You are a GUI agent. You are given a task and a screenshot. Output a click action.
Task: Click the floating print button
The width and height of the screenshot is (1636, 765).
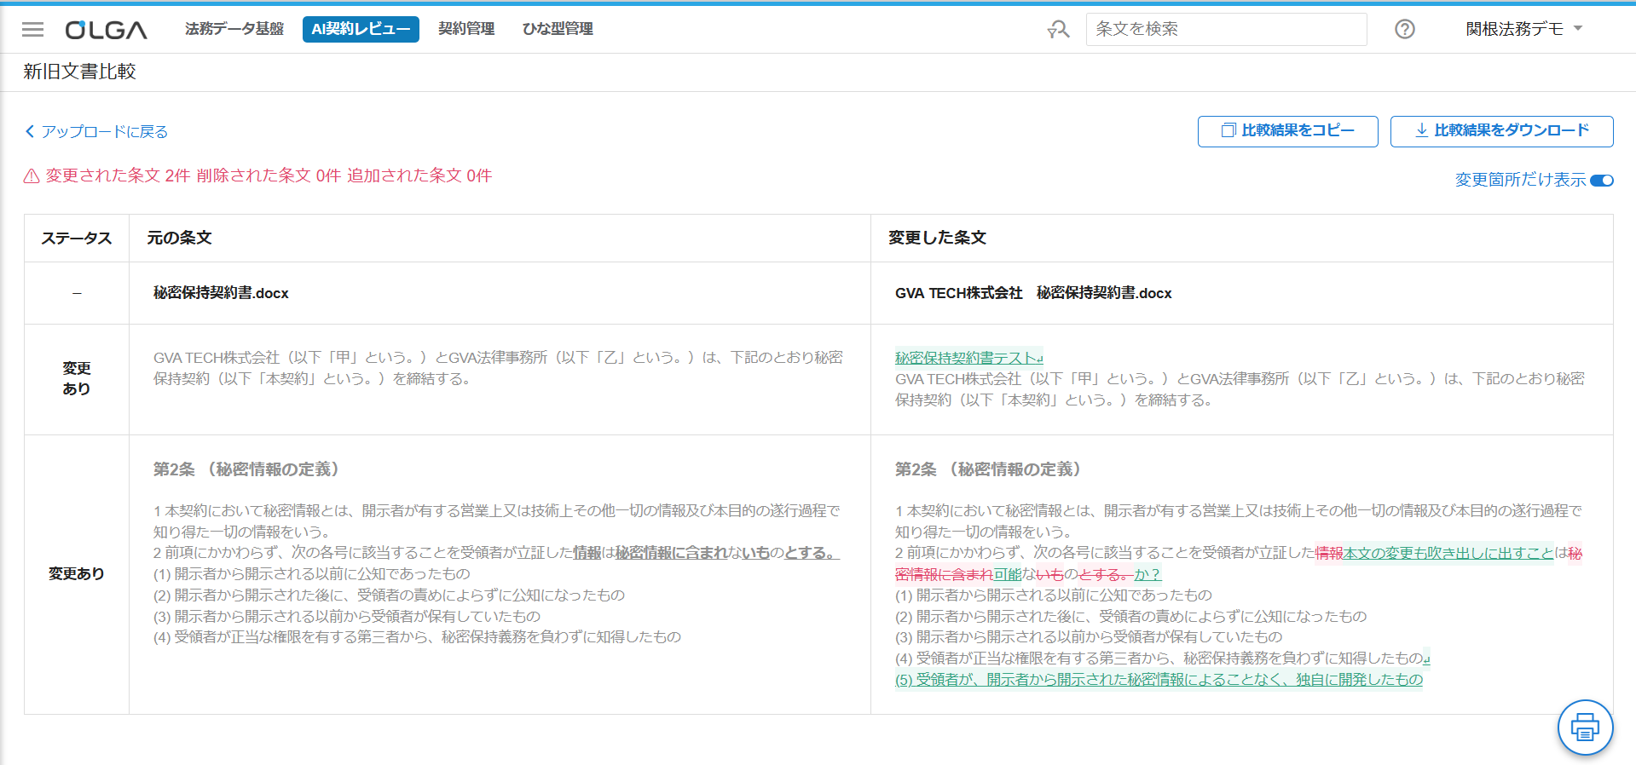point(1584,728)
